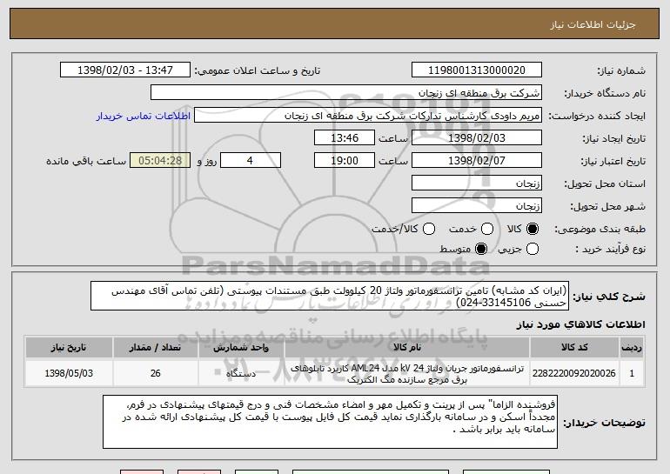Click the need date 1398/05/03 cell
Image resolution: width=670 pixels, height=474 pixels.
(x=69, y=373)
